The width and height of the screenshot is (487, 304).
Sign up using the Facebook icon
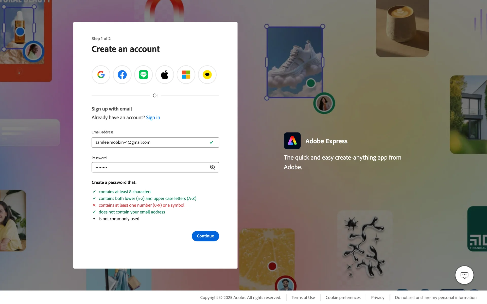pyautogui.click(x=122, y=75)
